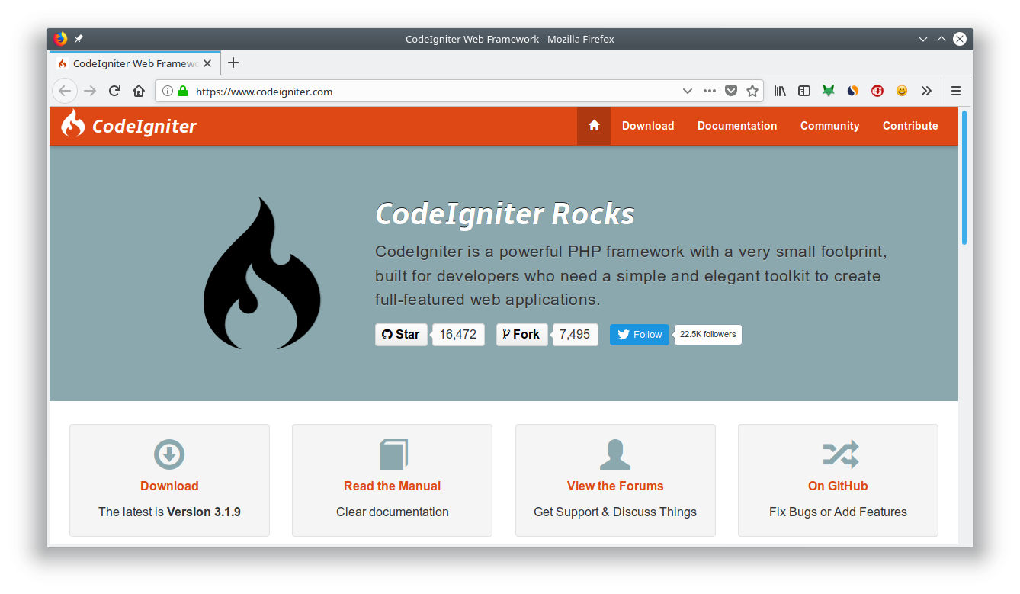Click the person icon above View the Forums

(614, 453)
